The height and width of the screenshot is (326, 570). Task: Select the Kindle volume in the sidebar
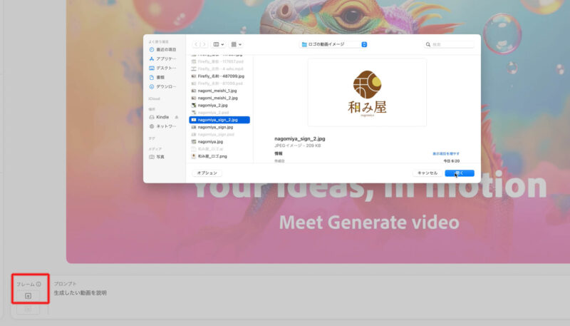(159, 117)
